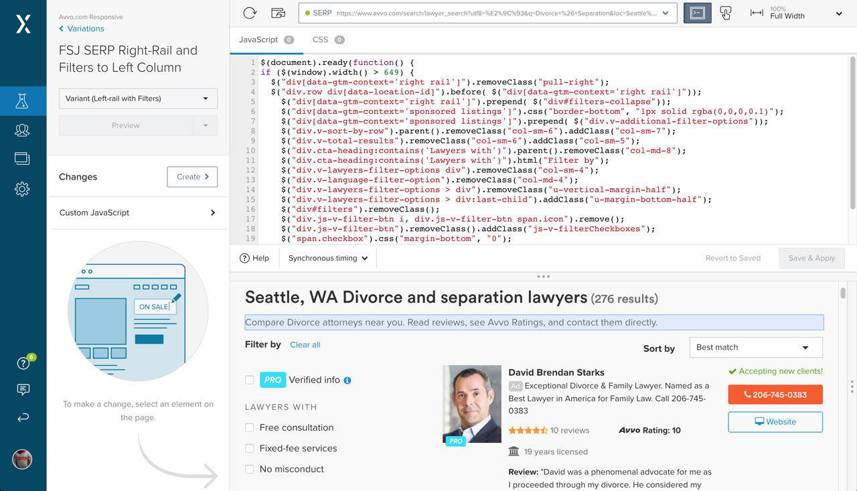The width and height of the screenshot is (857, 491).
Task: Click the Avvo Rating: 10 text
Action: coord(650,431)
